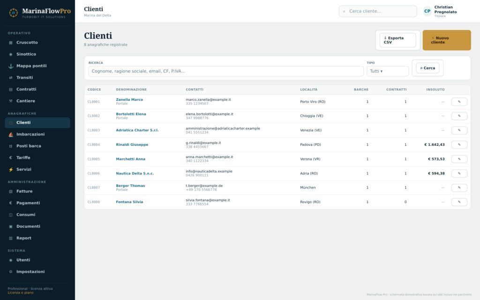Image resolution: width=480 pixels, height=300 pixels.
Task: Click the MarinaFlowPro compass logo
Action: click(14, 13)
